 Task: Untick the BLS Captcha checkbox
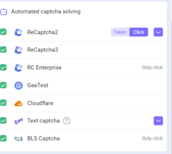pos(3,138)
